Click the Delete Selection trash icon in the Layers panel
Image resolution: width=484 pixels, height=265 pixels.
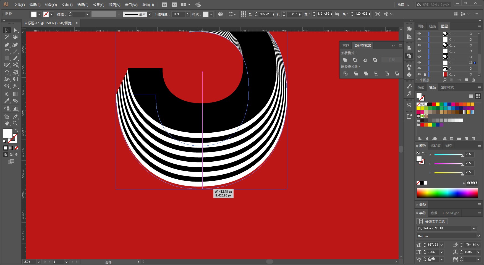coord(473,80)
